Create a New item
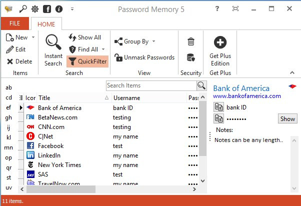Image resolution: width=301 pixels, height=206 pixels. (16, 37)
